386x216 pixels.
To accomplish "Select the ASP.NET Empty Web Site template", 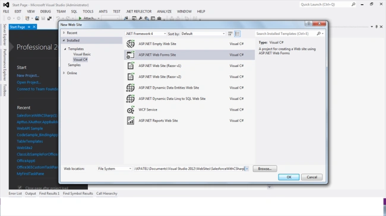I will (189, 44).
